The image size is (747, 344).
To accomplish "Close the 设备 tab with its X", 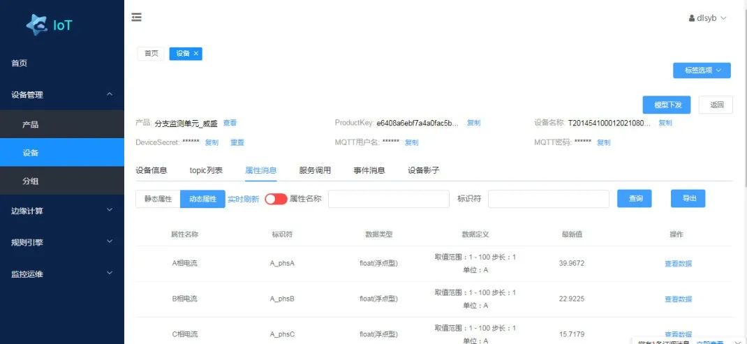I will point(196,54).
